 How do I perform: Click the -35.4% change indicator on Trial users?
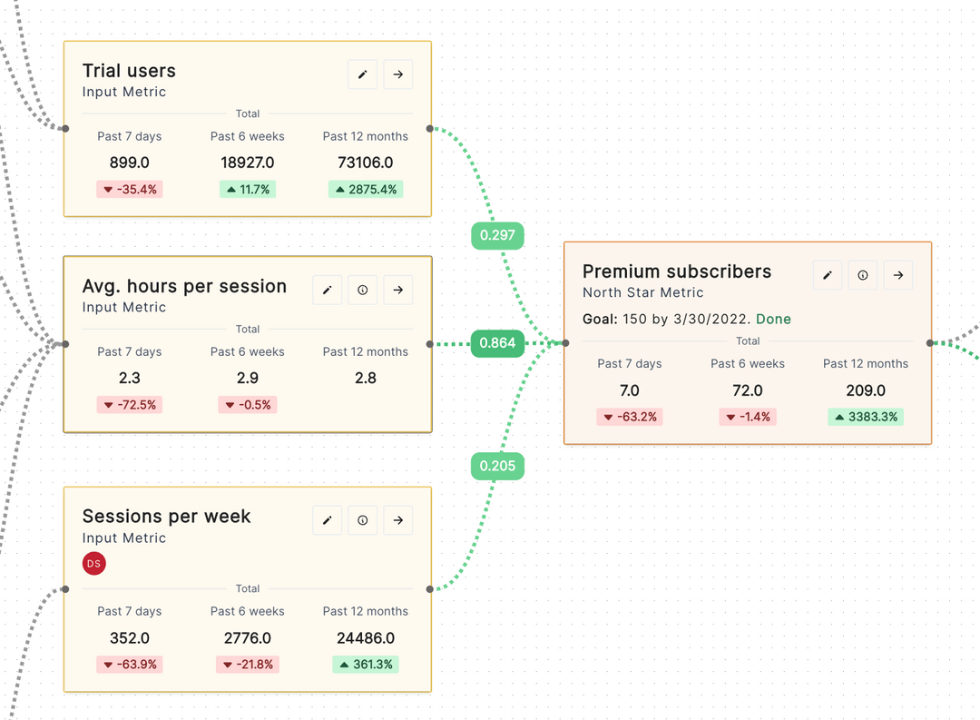click(129, 189)
